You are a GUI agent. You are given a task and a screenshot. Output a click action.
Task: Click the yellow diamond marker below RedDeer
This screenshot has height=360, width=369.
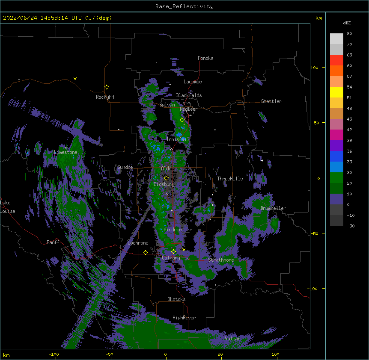pyautogui.click(x=182, y=120)
